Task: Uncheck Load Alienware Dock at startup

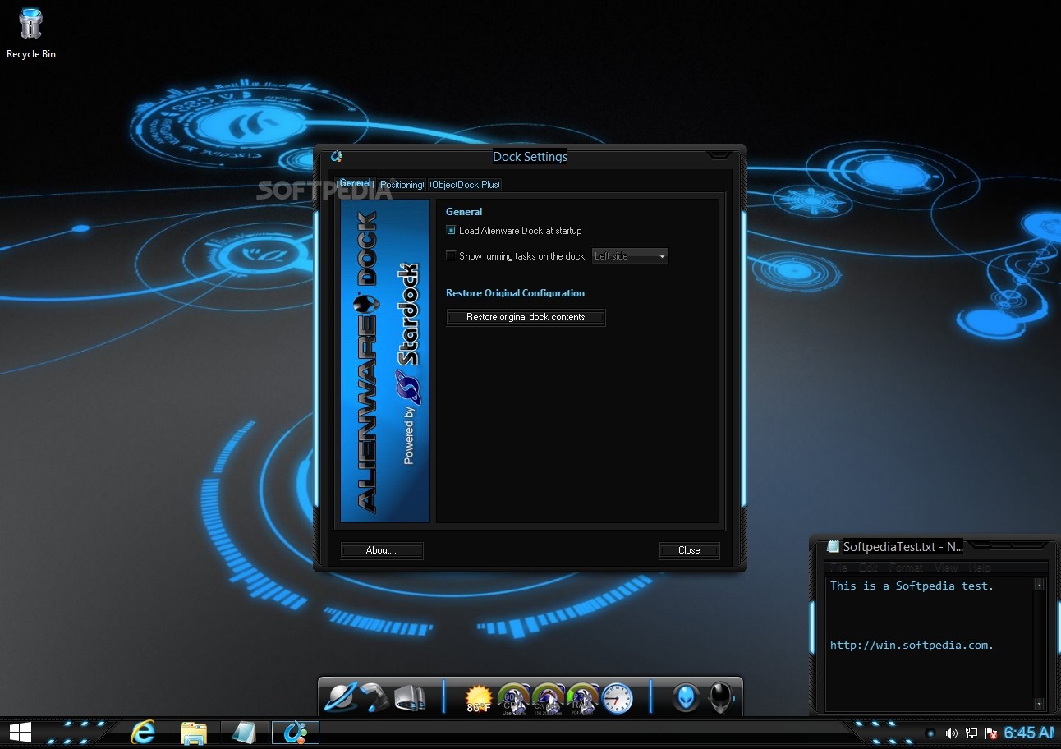Action: pos(451,231)
